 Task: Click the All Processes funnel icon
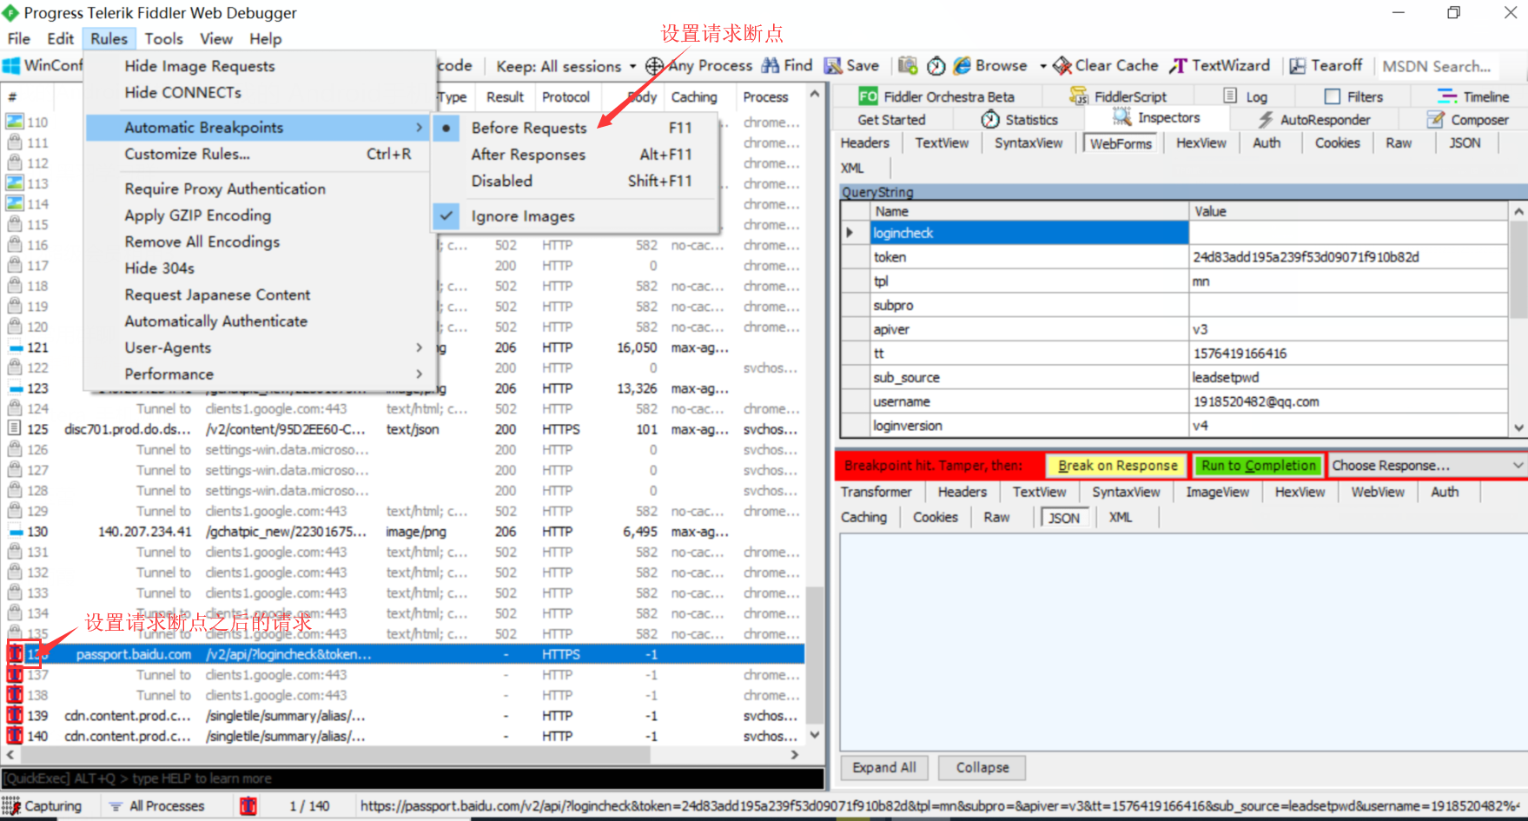coord(116,806)
